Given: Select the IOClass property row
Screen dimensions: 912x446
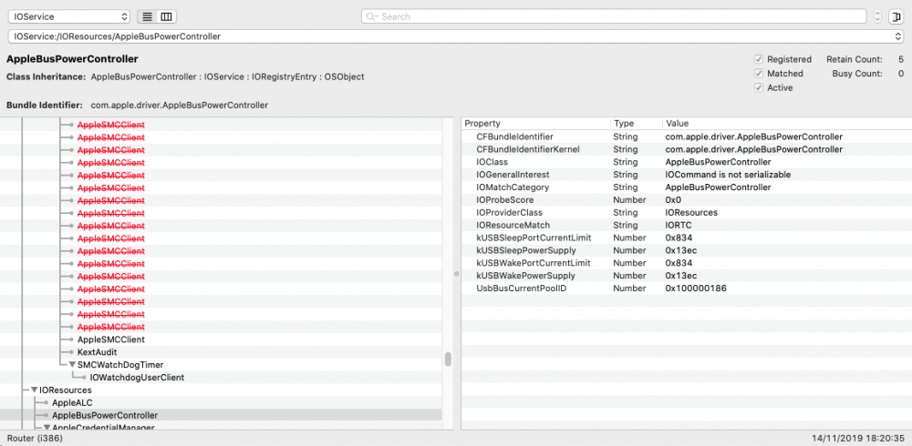Looking at the screenshot, I should (x=687, y=162).
